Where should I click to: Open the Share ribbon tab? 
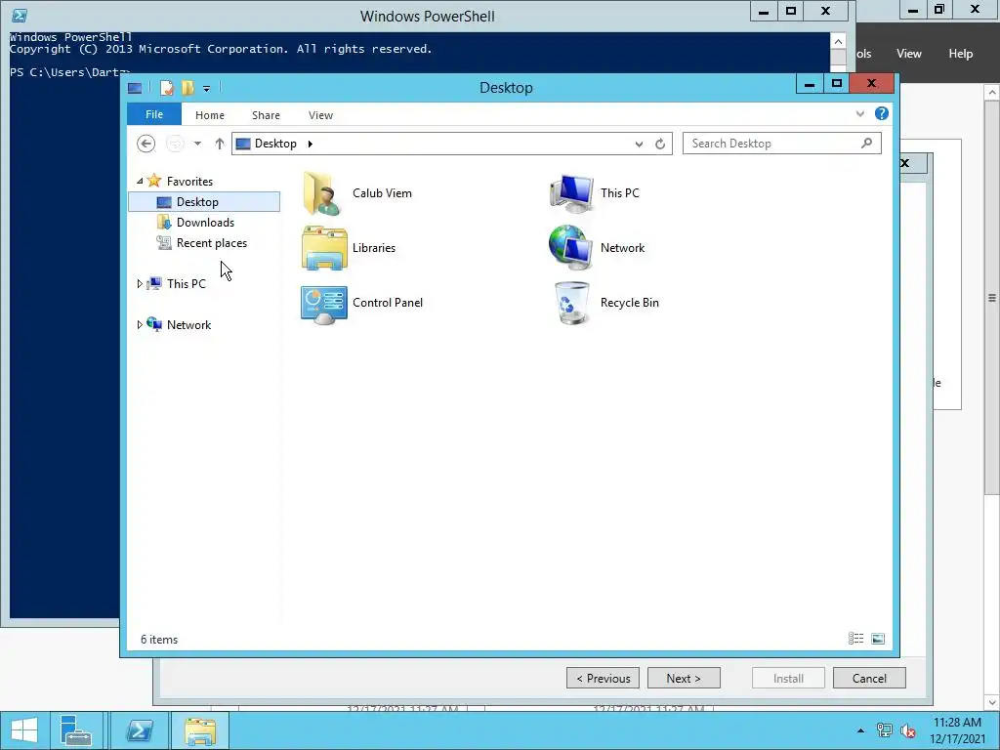pos(266,115)
